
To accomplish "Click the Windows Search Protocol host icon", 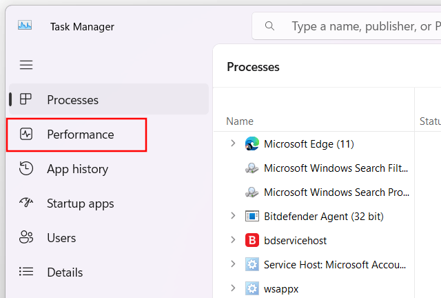I will tap(252, 192).
